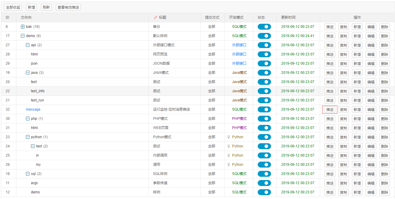Click 外部接口 link in api row

[x=239, y=45]
